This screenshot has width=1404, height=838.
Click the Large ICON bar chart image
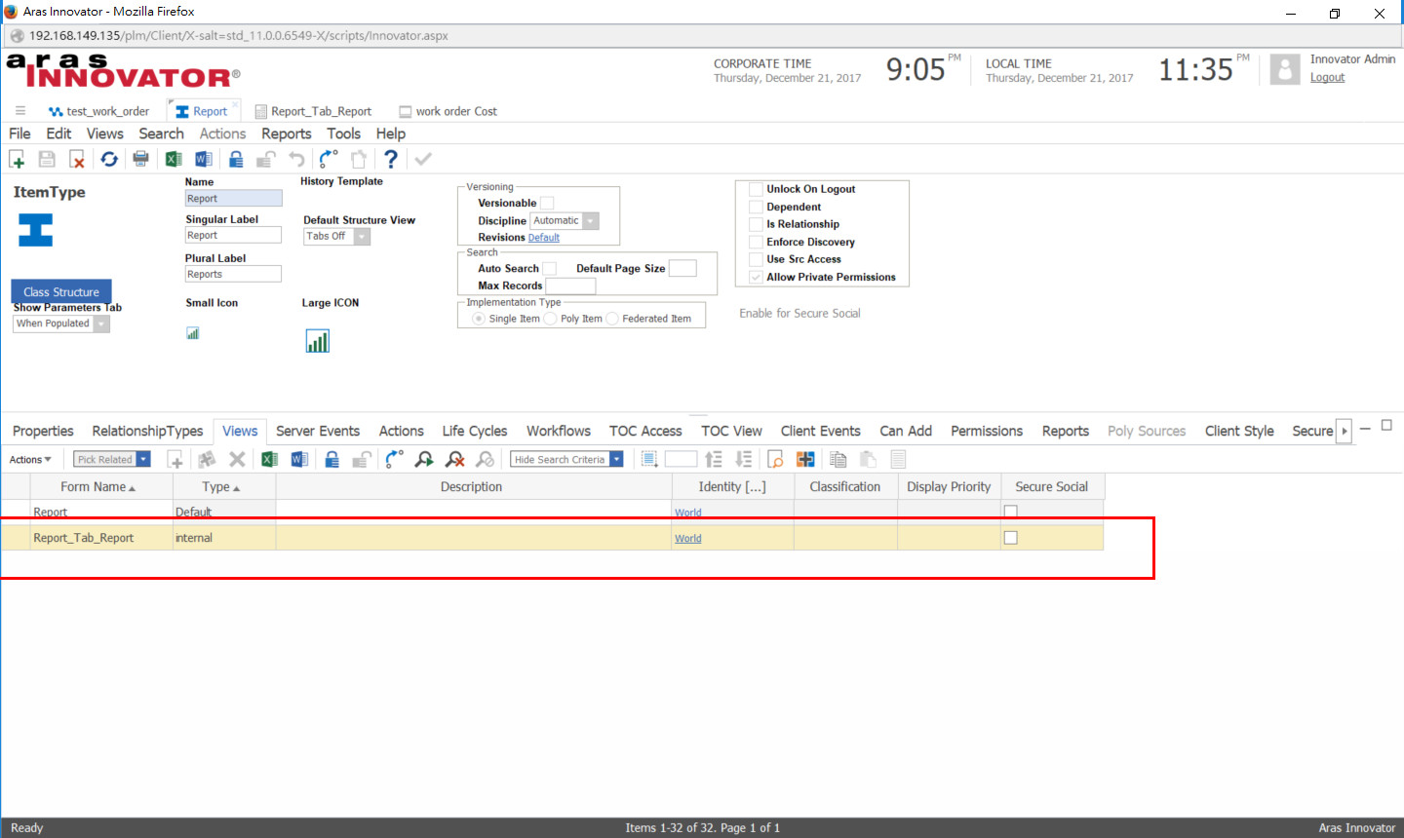click(x=318, y=340)
